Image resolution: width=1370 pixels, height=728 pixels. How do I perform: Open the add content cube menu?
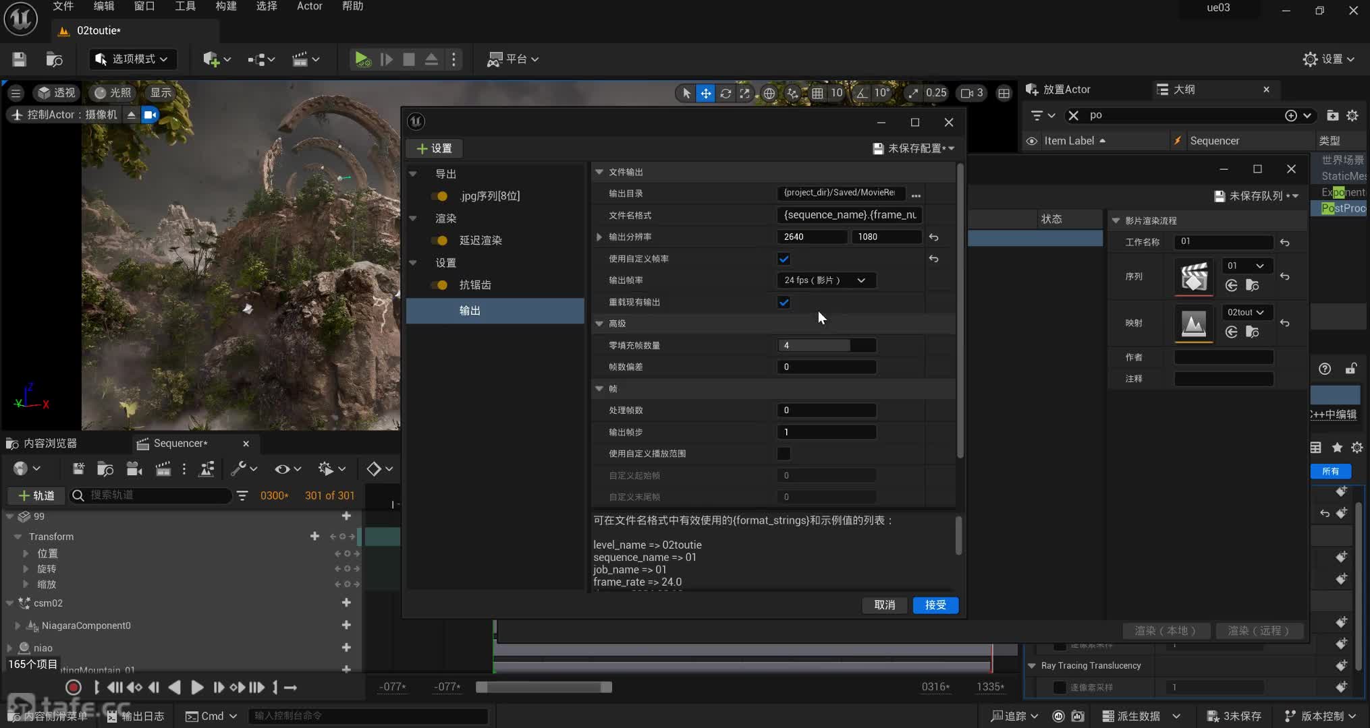(x=217, y=59)
